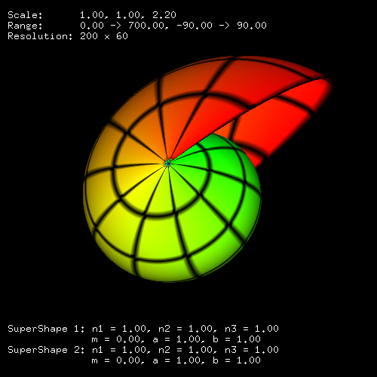Select the resolution value 200 x 60
Screen dimensions: 377x377
104,36
